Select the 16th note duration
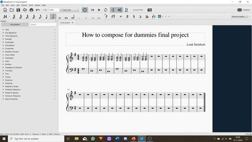 coord(34,17)
